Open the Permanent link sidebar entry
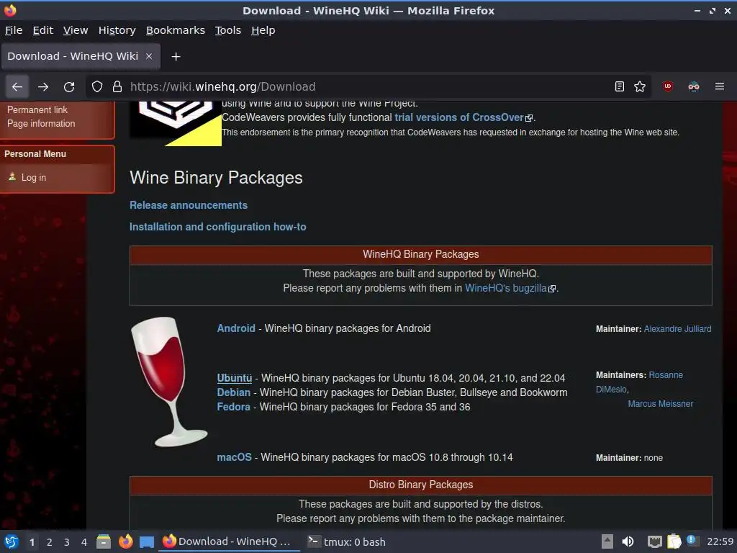This screenshot has height=553, width=737. pyautogui.click(x=37, y=109)
